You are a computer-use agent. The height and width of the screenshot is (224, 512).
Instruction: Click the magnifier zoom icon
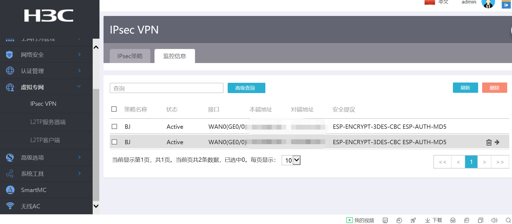click(508, 220)
